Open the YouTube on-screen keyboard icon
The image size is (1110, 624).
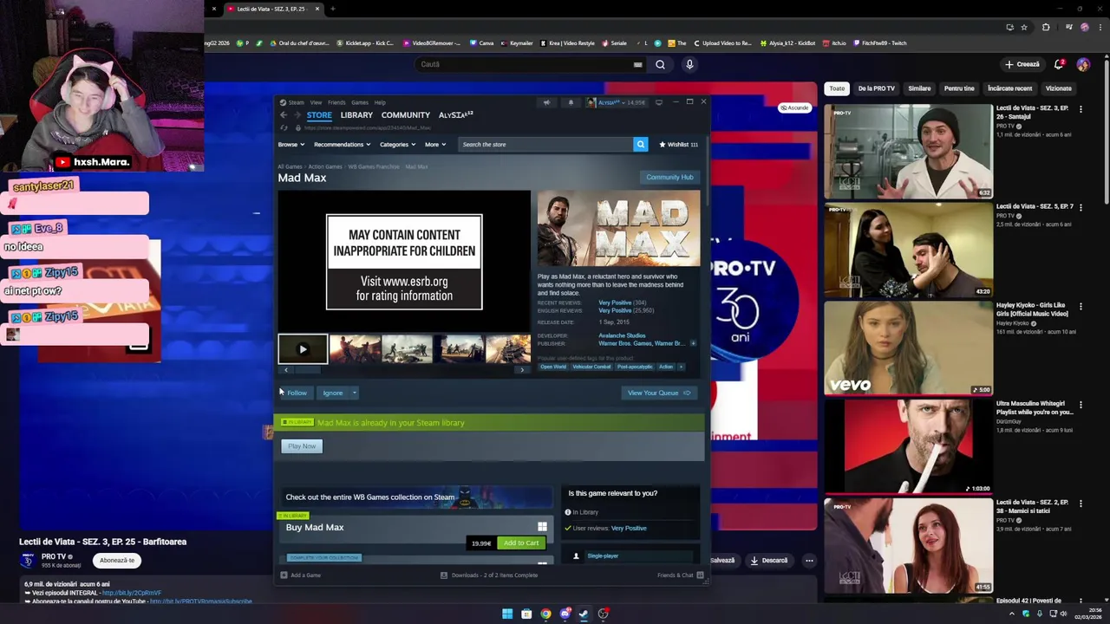637,64
